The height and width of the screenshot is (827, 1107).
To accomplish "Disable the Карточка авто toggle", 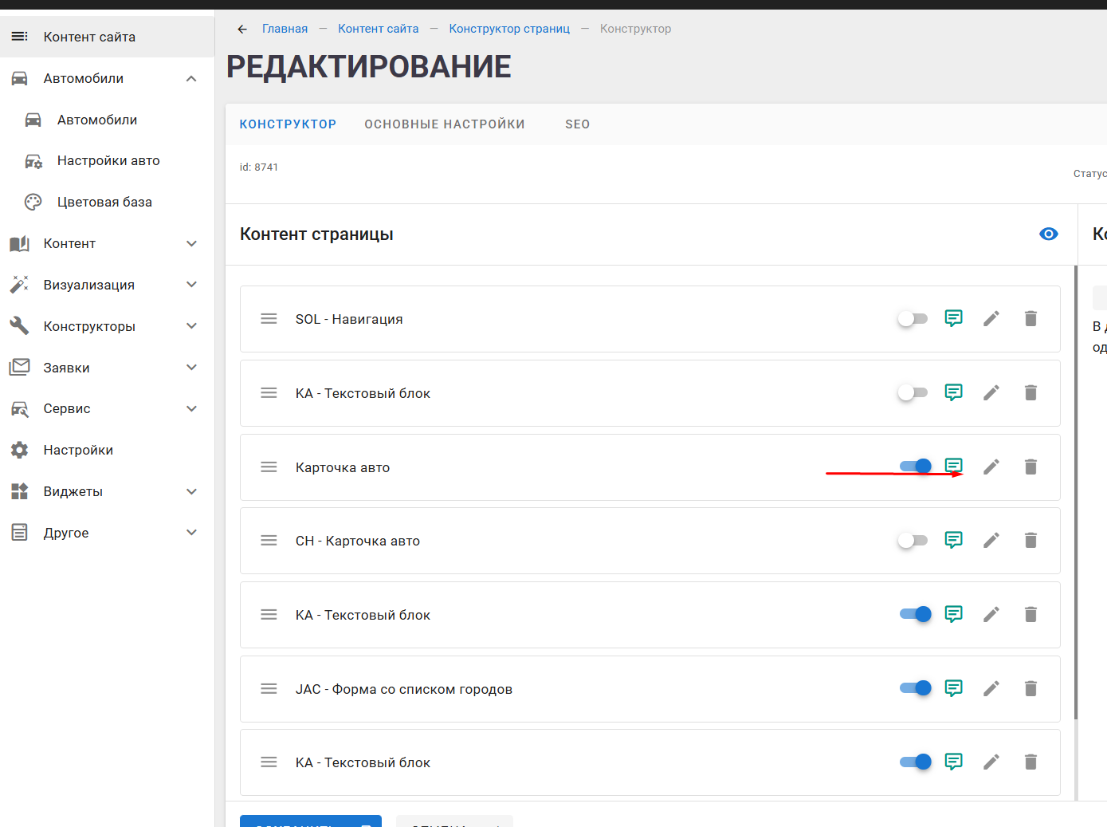I will click(x=915, y=467).
